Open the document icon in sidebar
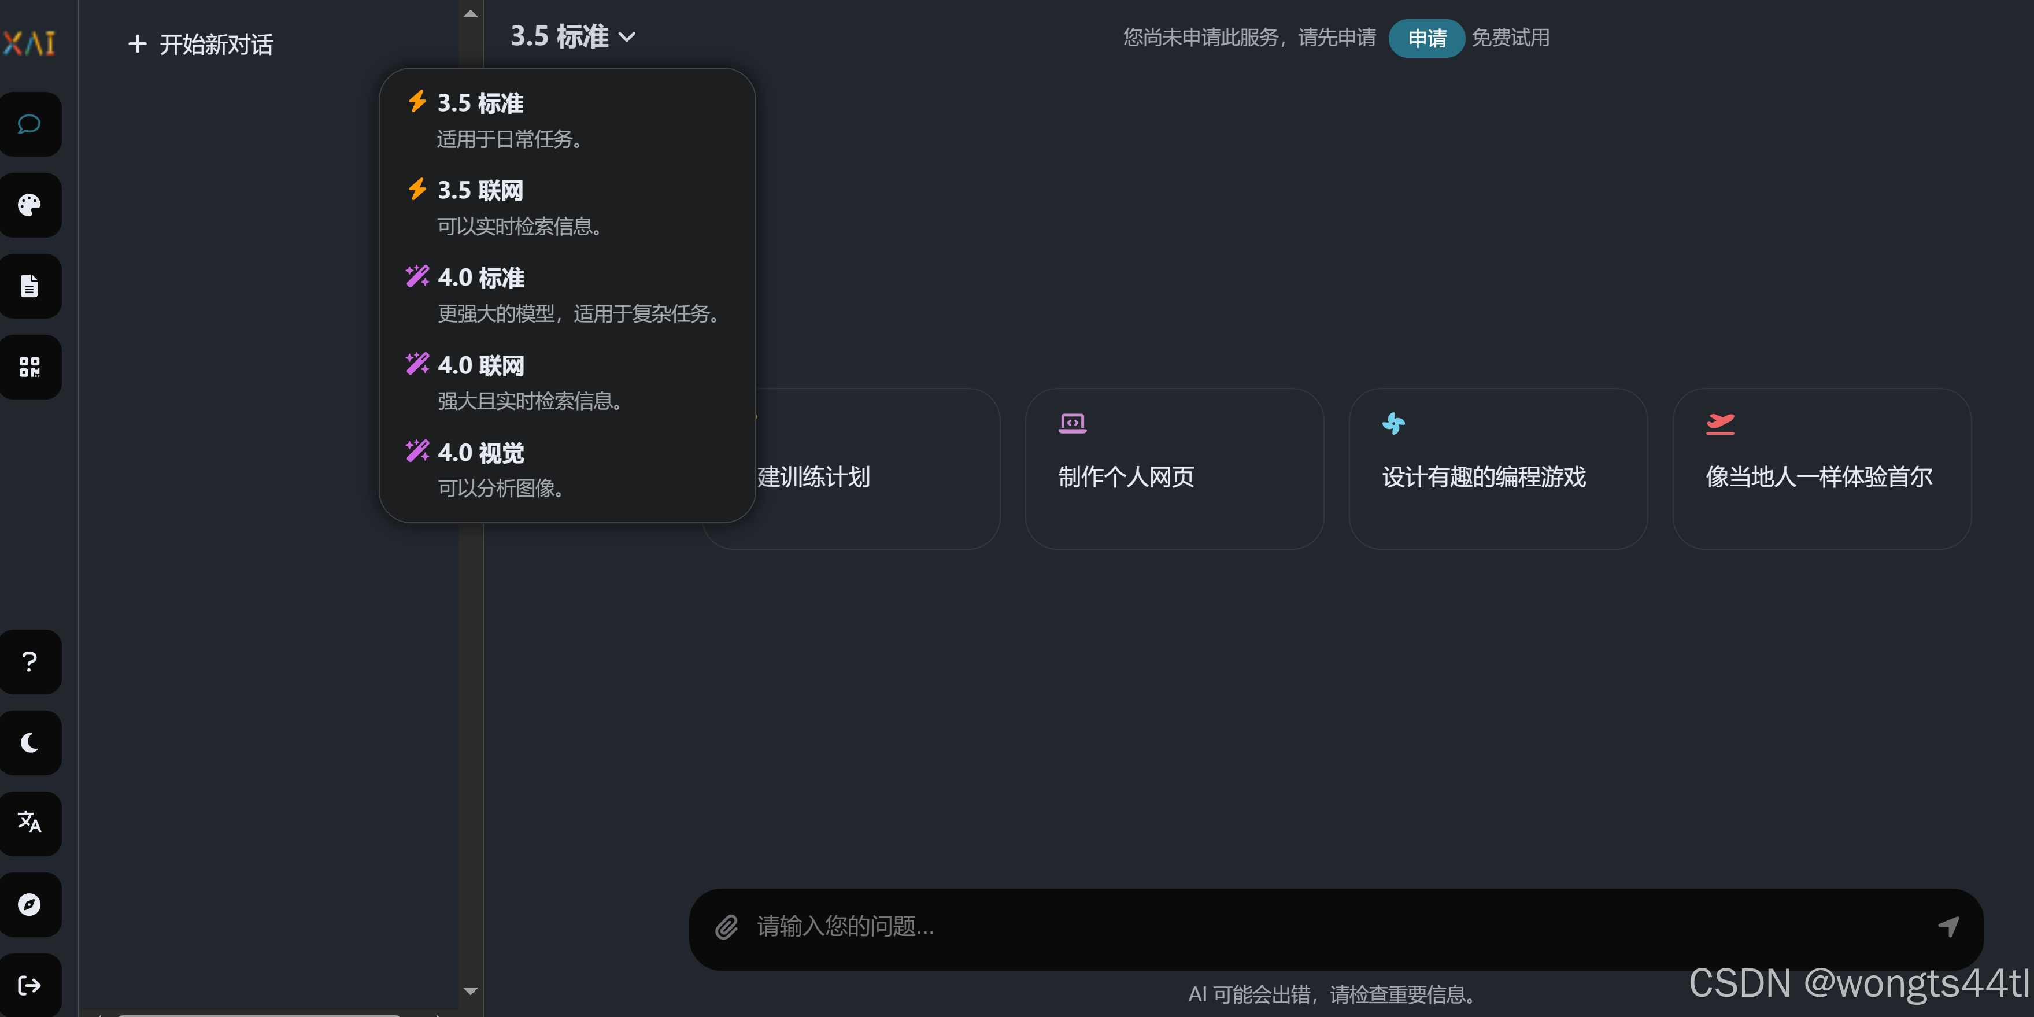 [29, 286]
